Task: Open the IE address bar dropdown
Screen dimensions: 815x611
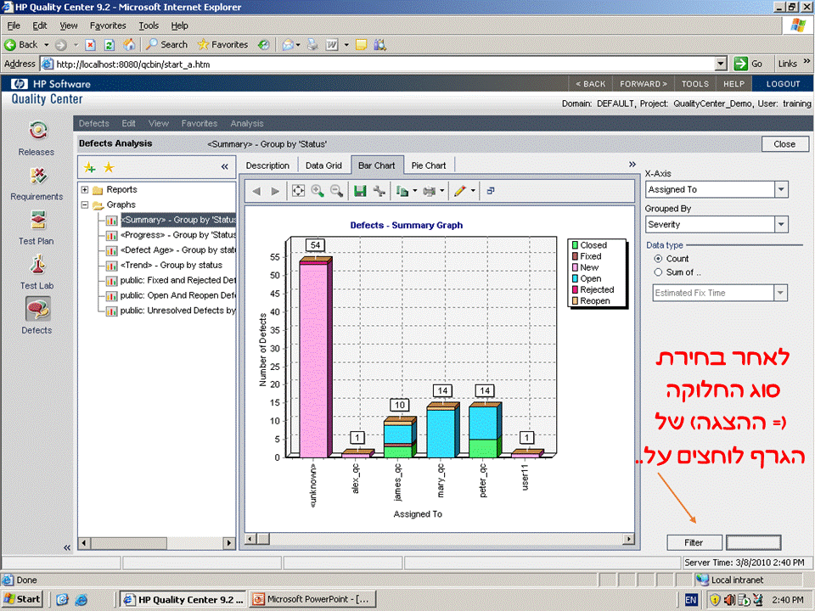Action: (721, 64)
